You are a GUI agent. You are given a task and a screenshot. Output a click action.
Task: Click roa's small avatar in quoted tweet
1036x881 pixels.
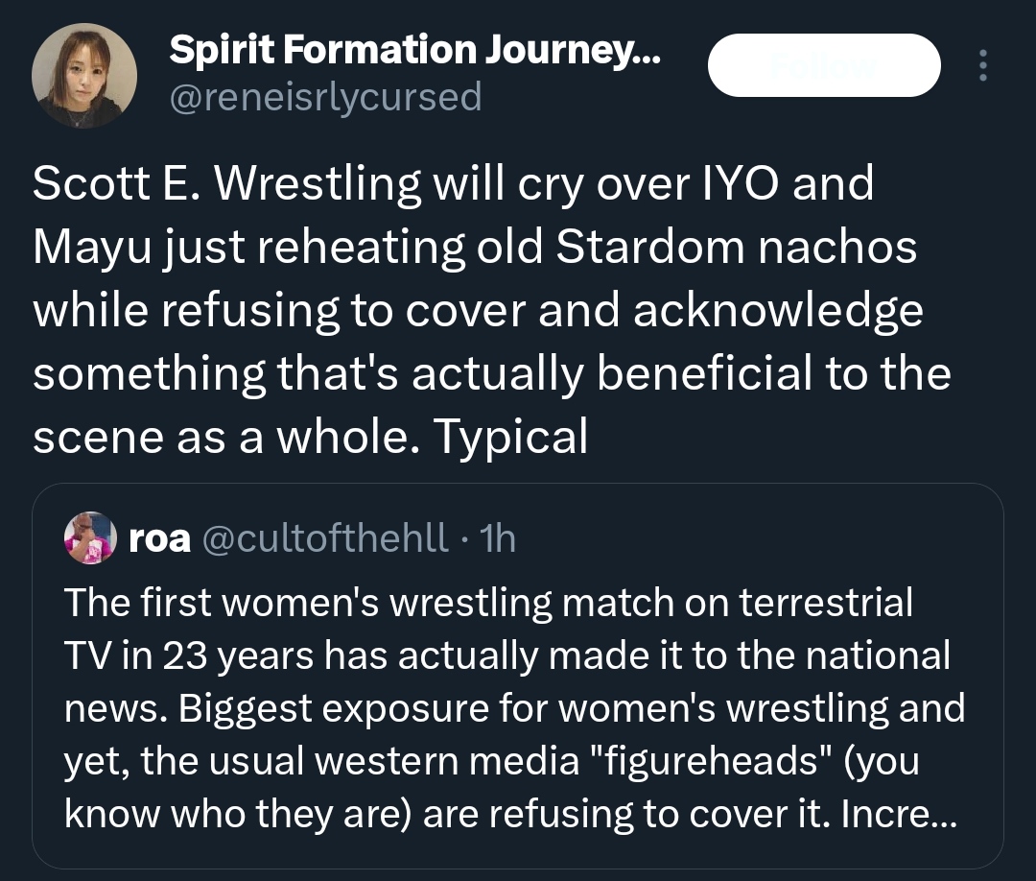[89, 537]
